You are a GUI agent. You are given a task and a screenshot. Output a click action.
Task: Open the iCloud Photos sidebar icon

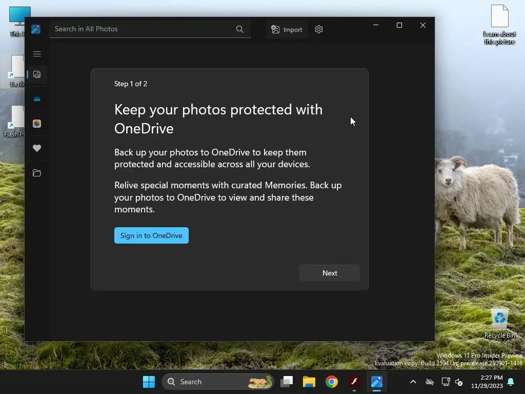pyautogui.click(x=37, y=124)
